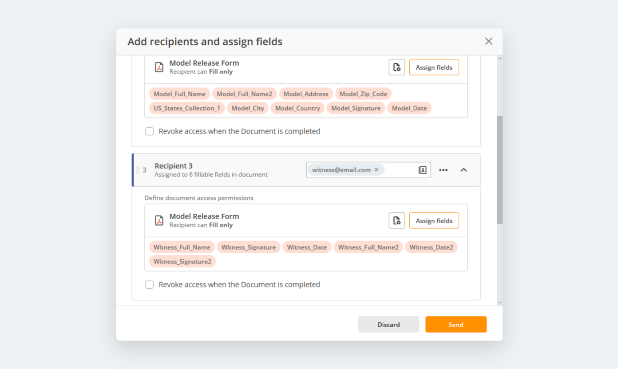Click the document settings icon for Recipient 3
Viewport: 618px width, 369px height.
pyautogui.click(x=396, y=220)
